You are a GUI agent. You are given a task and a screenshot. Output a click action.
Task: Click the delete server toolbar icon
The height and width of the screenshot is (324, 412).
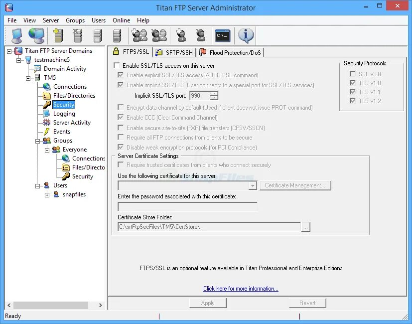(78, 36)
